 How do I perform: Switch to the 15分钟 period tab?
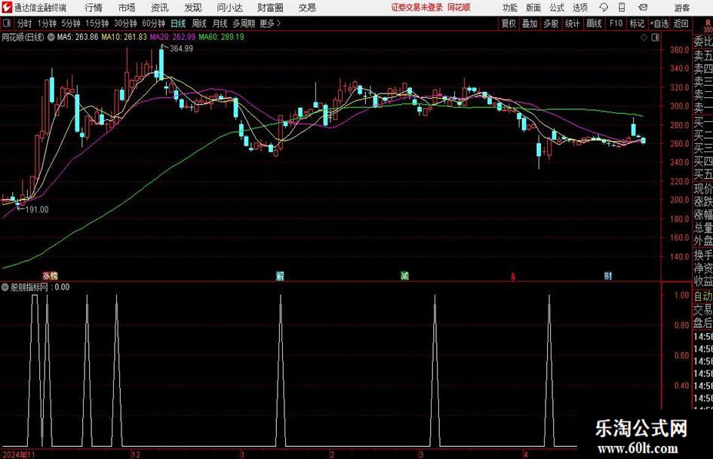click(x=97, y=23)
